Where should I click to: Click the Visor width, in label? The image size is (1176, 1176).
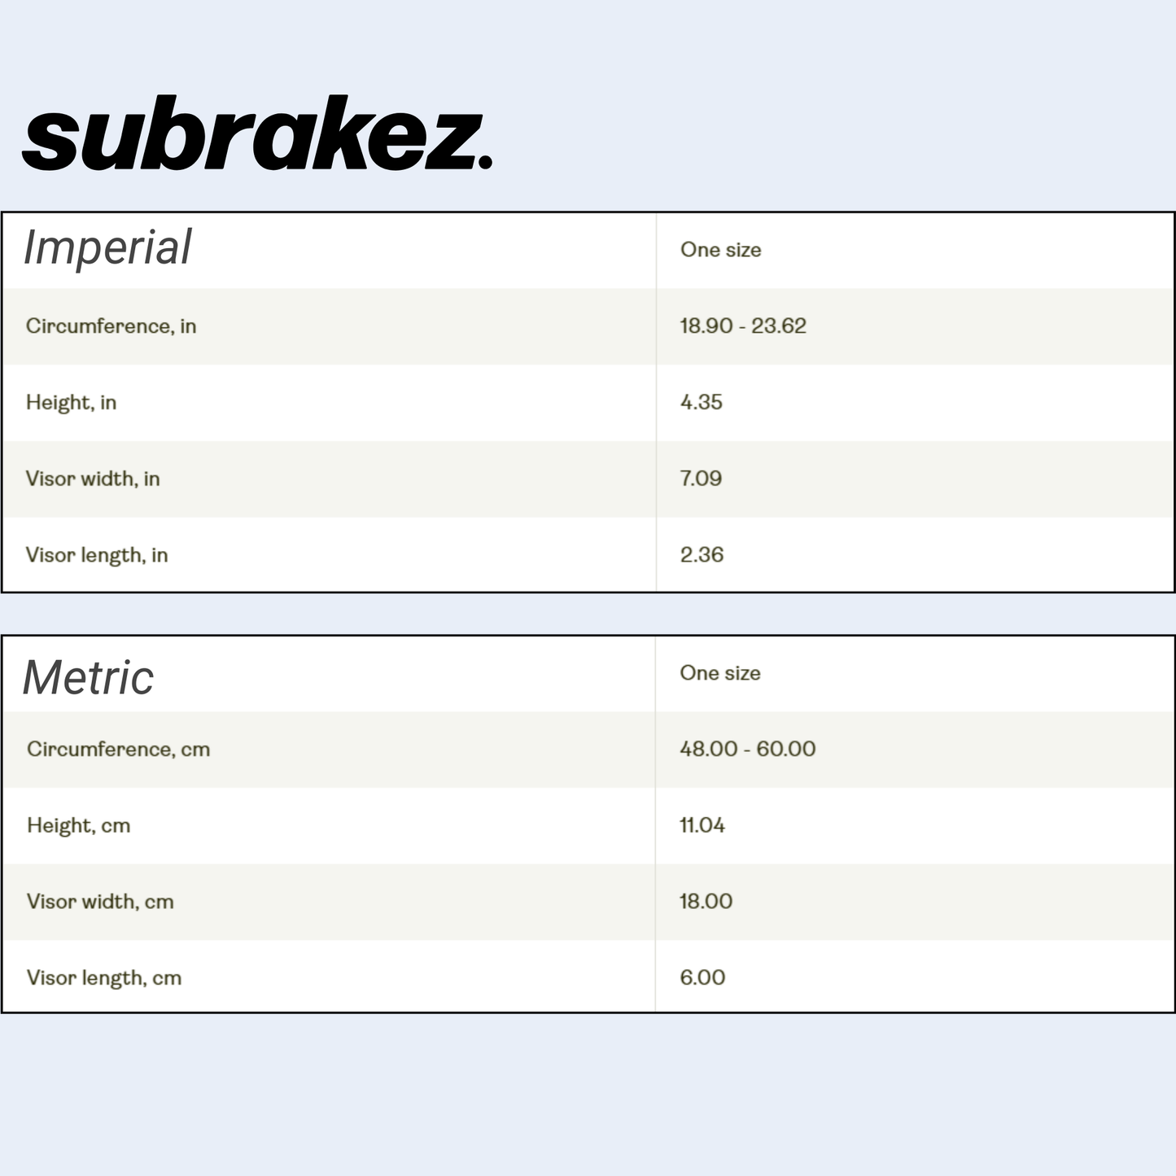(x=93, y=479)
